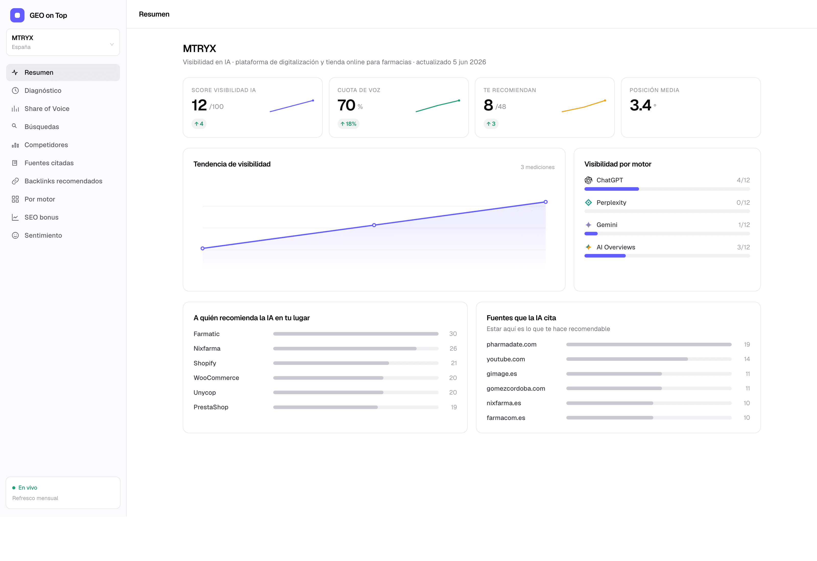
Task: Click the En vivo green status dot
Action: pyautogui.click(x=14, y=488)
